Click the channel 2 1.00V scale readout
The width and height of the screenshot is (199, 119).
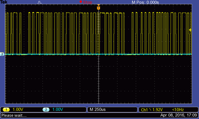coord(58,109)
